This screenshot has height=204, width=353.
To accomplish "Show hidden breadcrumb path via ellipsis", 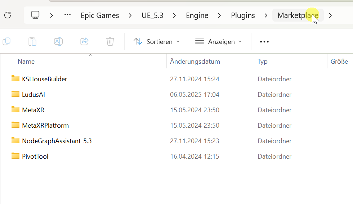I will point(67,15).
